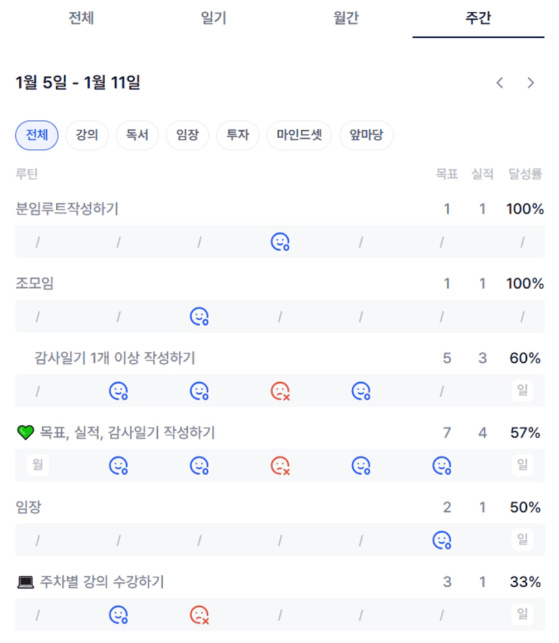The width and height of the screenshot is (559, 643).
Task: Click red sad face in 목표, 실적, 감사일기 row
Action: click(280, 465)
